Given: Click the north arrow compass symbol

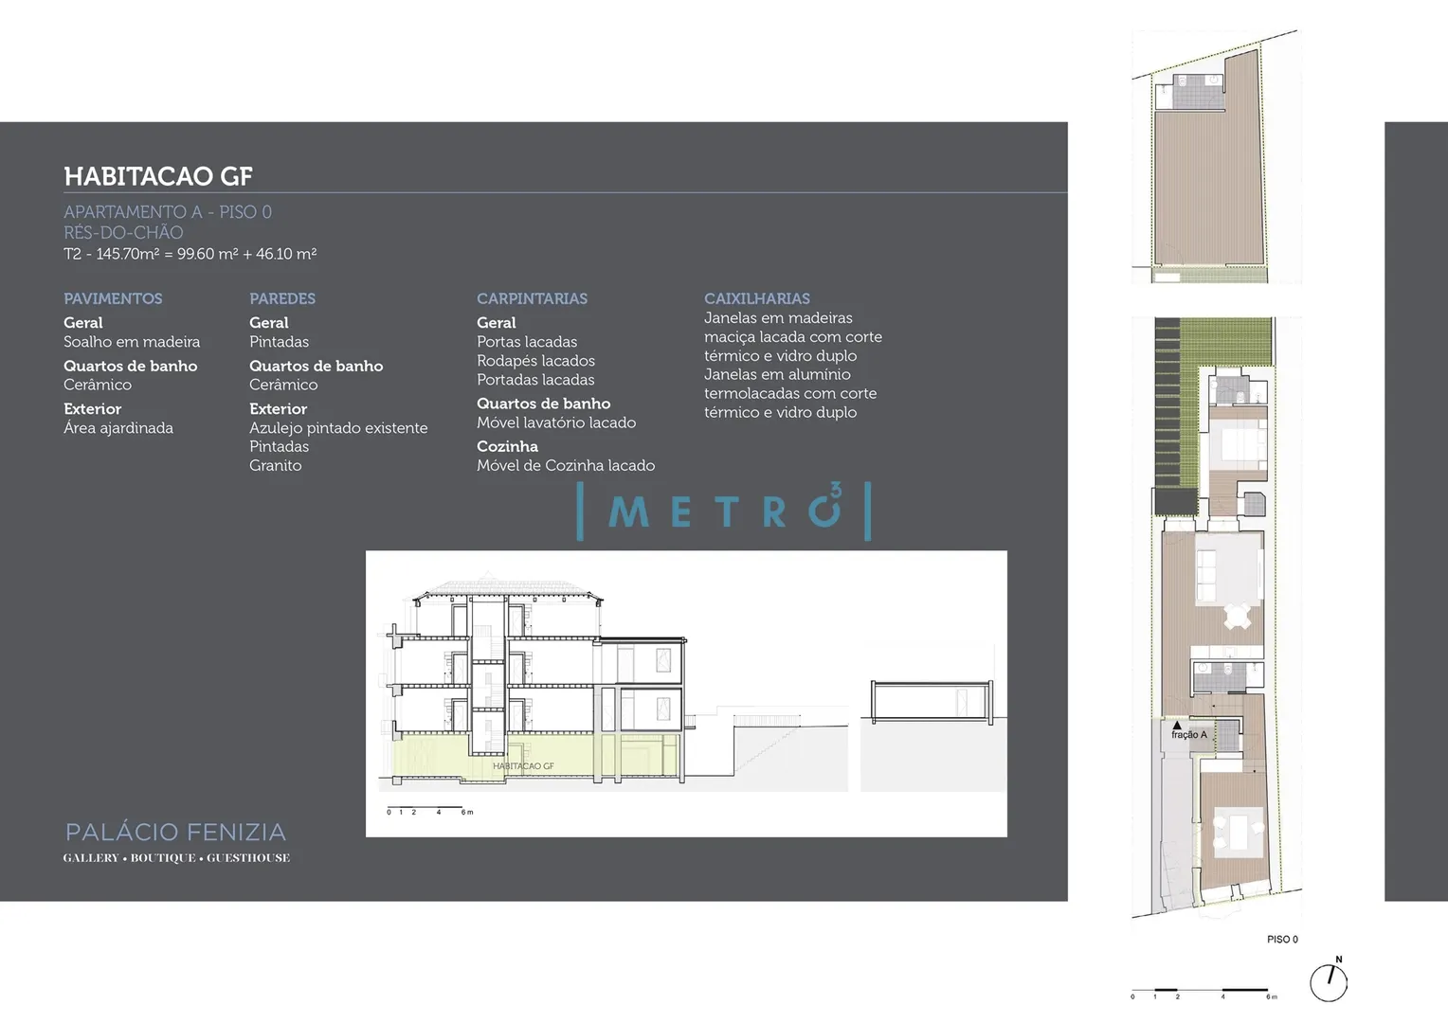Looking at the screenshot, I should (1329, 981).
